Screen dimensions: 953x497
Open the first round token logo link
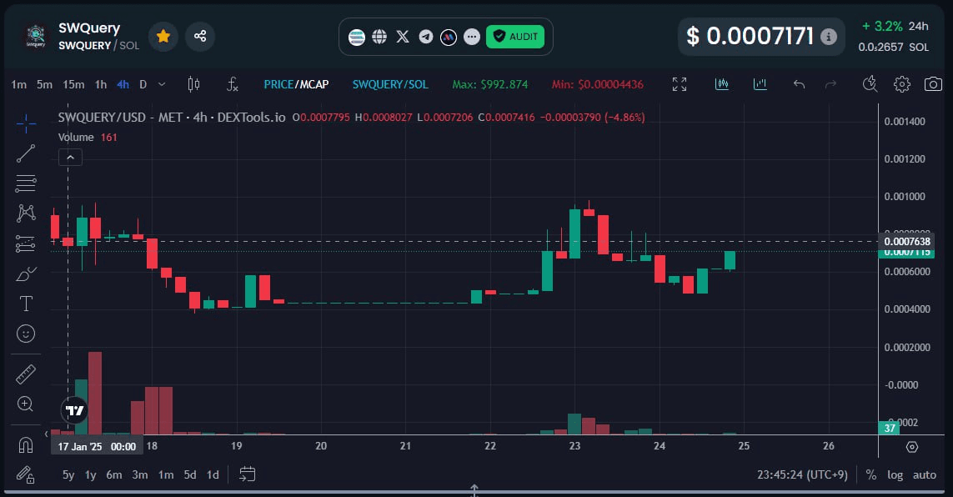coord(357,37)
